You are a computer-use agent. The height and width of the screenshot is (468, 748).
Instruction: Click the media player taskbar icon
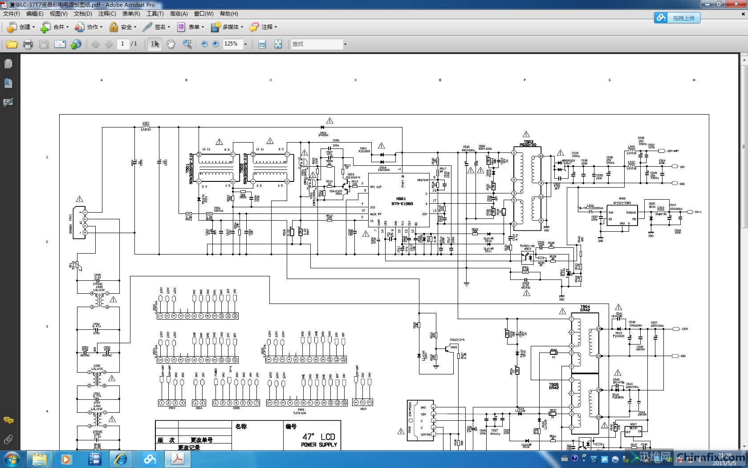[66, 459]
